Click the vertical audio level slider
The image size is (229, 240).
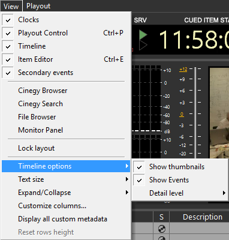pyautogui.click(x=195, y=113)
